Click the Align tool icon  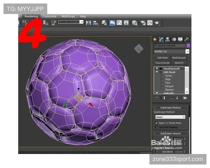[x=96, y=23]
